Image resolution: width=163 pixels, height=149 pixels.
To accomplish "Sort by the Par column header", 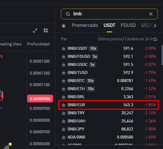I will 64,39.
